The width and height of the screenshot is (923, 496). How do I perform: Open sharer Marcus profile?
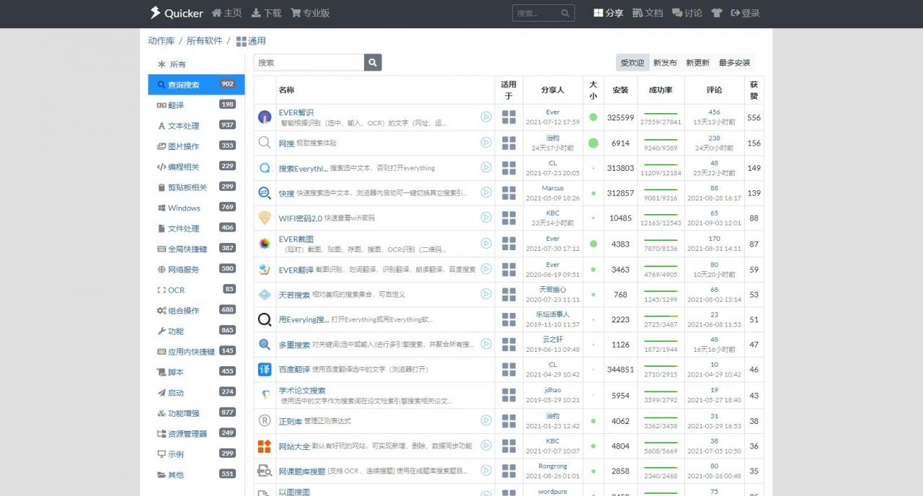[x=552, y=188]
